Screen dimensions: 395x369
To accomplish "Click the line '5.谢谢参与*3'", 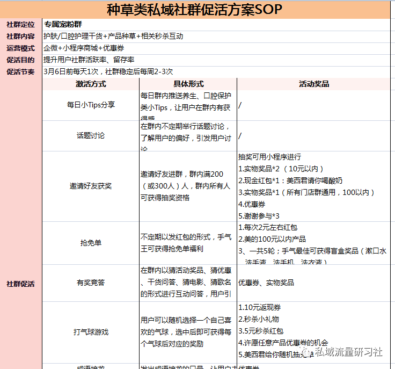I will [259, 216].
